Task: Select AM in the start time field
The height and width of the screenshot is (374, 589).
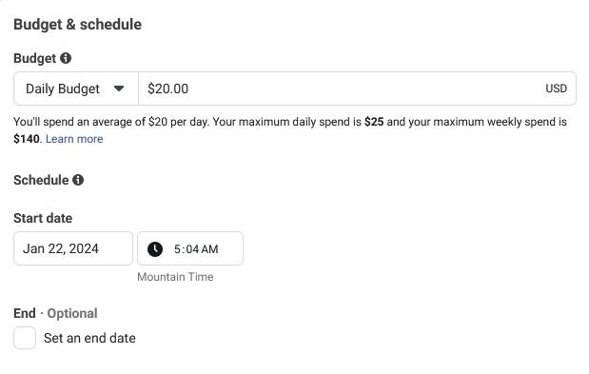Action: point(209,249)
